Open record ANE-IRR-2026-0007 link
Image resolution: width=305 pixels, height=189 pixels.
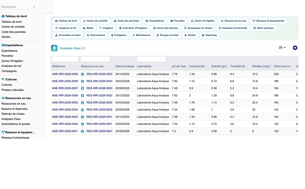pos(65,88)
